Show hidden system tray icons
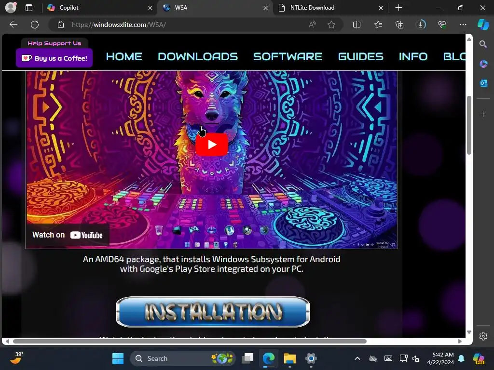 (357, 358)
